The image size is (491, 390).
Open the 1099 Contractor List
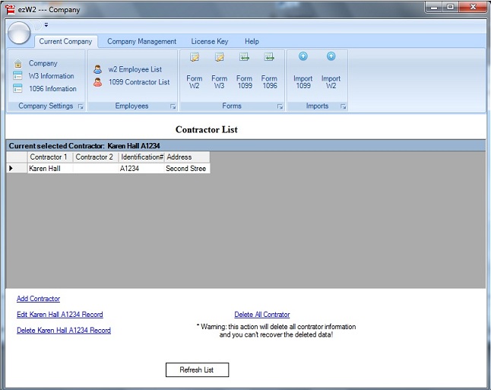(138, 82)
